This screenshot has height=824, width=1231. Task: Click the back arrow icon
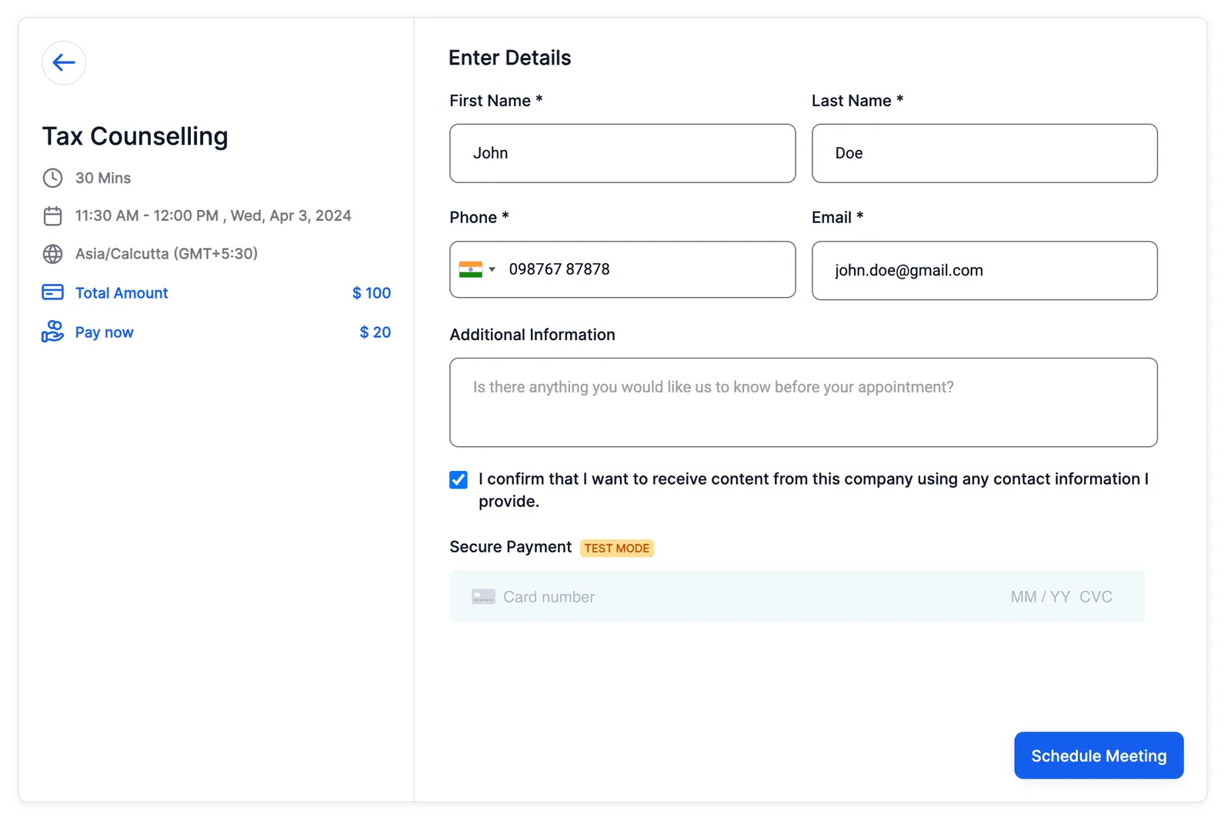pos(64,63)
